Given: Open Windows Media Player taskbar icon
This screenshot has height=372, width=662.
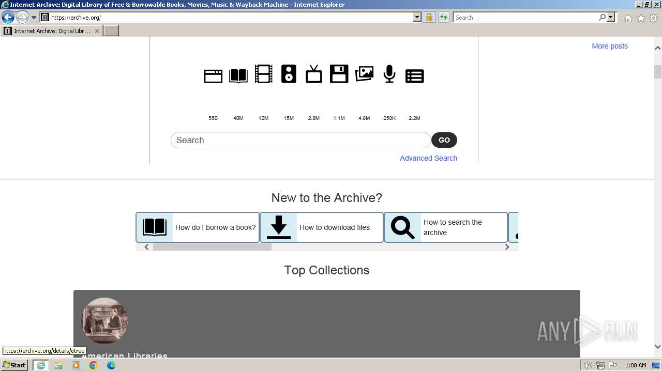Looking at the screenshot, I should pyautogui.click(x=76, y=365).
